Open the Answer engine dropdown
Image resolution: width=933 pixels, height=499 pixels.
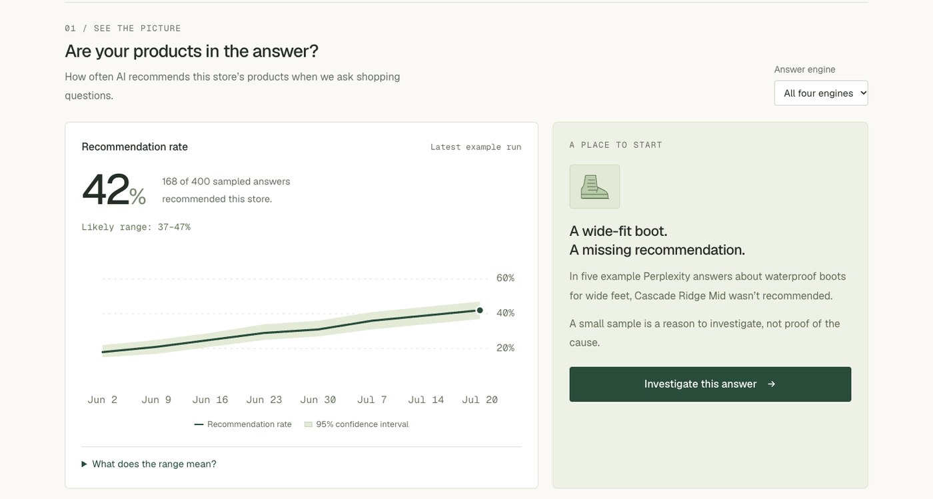(x=821, y=93)
